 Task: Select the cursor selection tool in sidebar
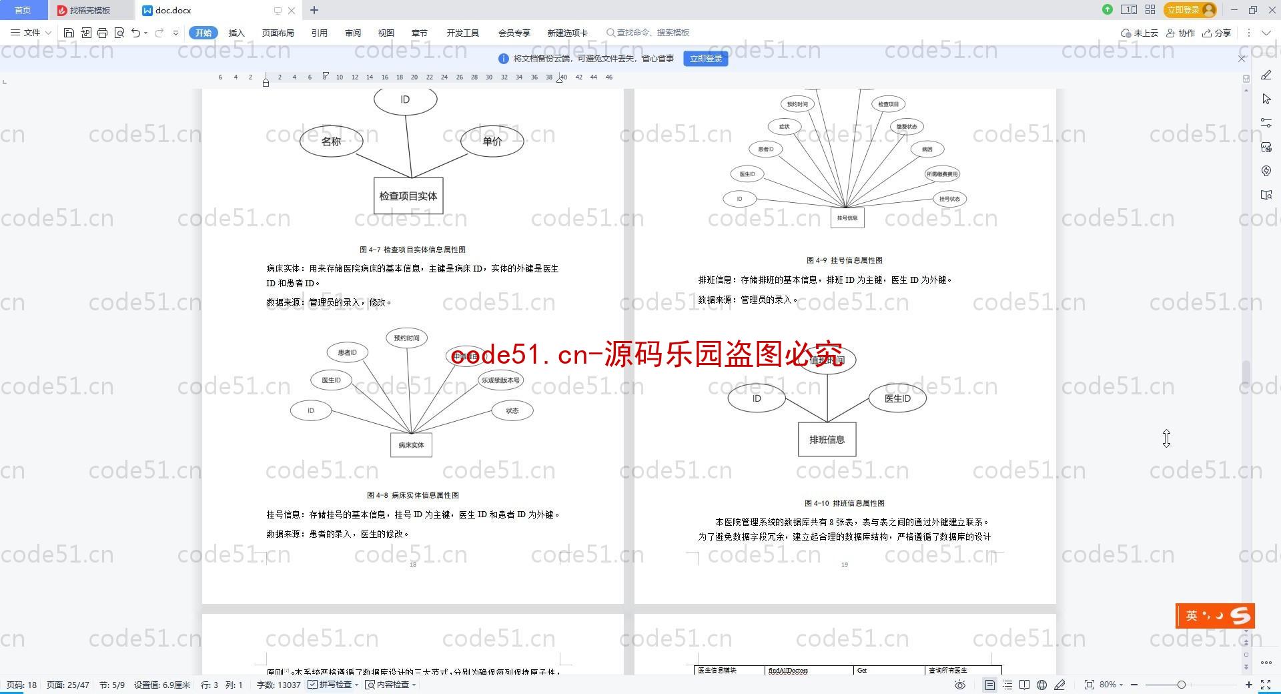(x=1266, y=99)
